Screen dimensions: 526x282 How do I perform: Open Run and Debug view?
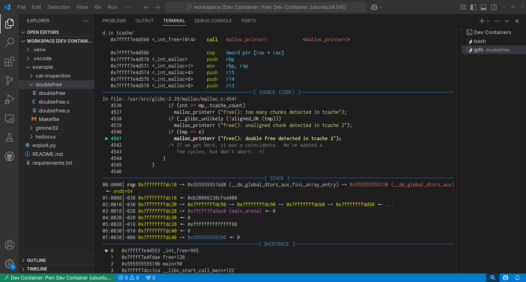(9, 99)
